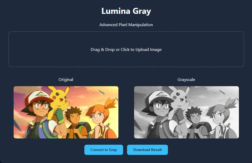This screenshot has height=163, width=252.
Task: Click the 'Drag & Drop or Click to Upload Image' text
Action: 126,50
